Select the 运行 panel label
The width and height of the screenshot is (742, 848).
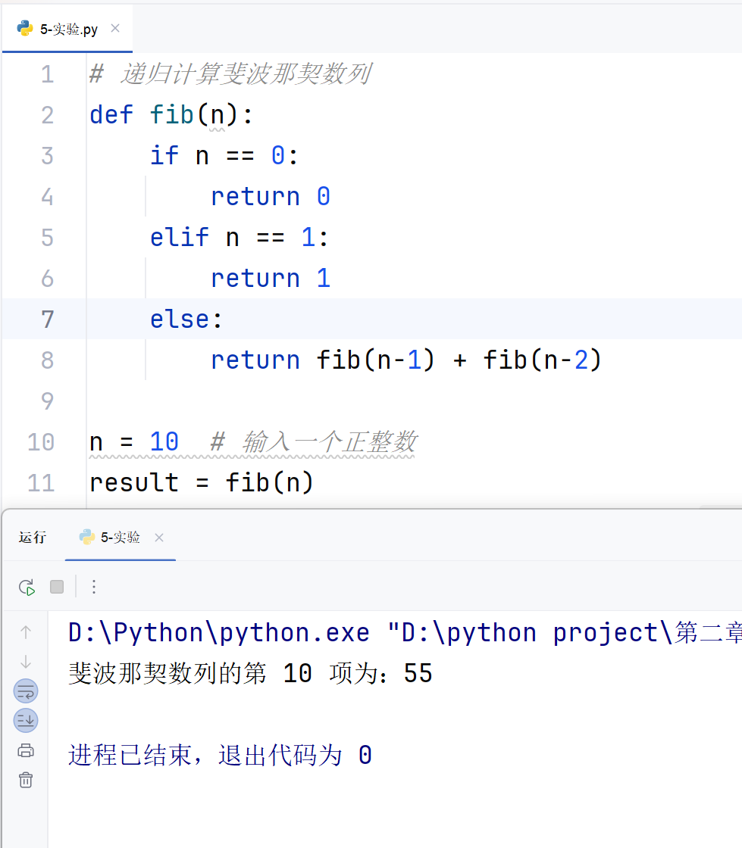33,537
